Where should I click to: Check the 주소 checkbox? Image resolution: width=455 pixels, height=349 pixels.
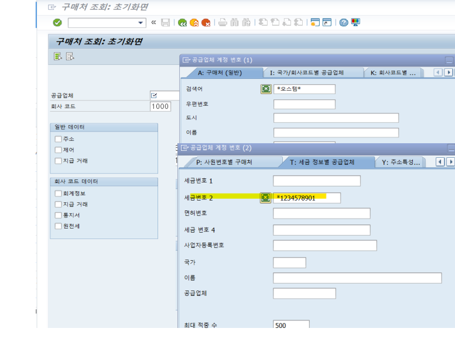point(59,139)
